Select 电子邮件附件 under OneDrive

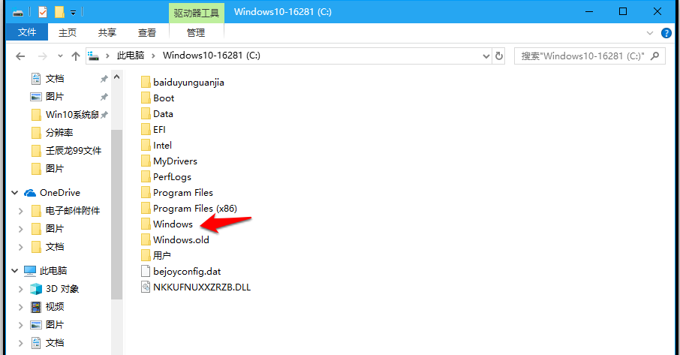point(73,211)
